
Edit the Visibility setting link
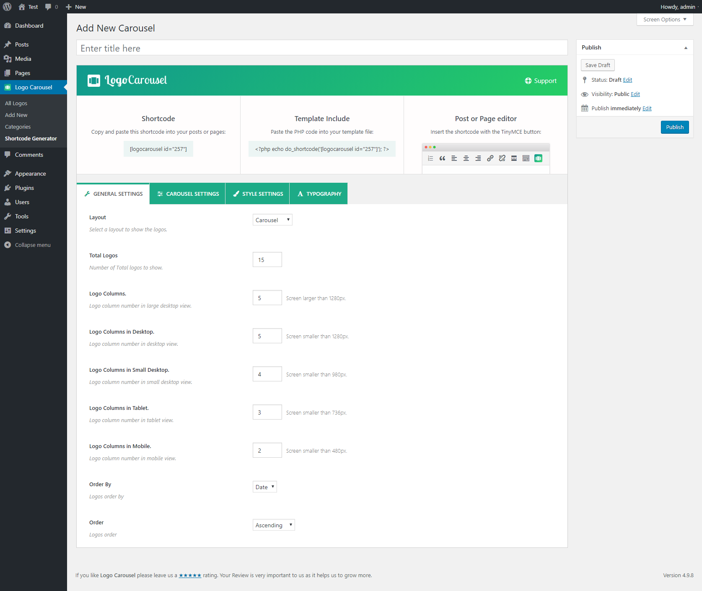[x=635, y=94]
